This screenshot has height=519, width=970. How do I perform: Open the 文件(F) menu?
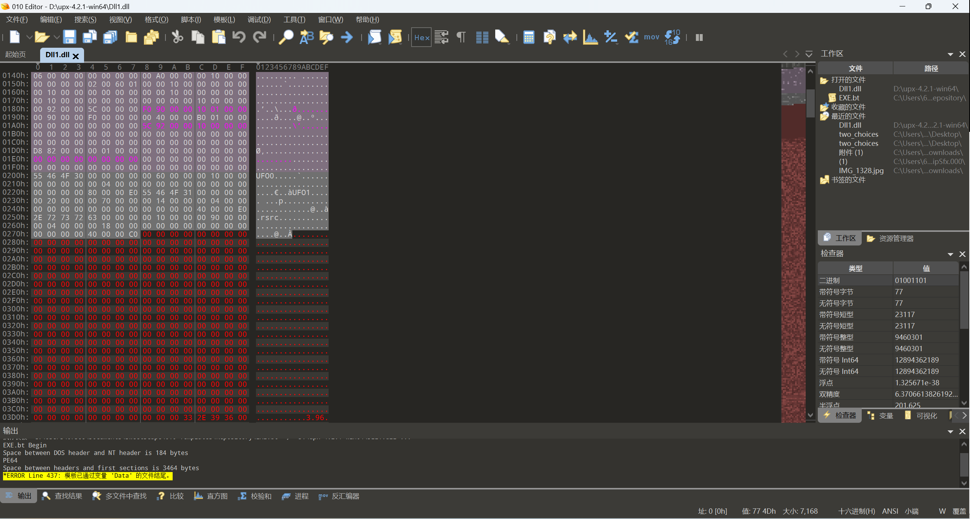coord(17,19)
